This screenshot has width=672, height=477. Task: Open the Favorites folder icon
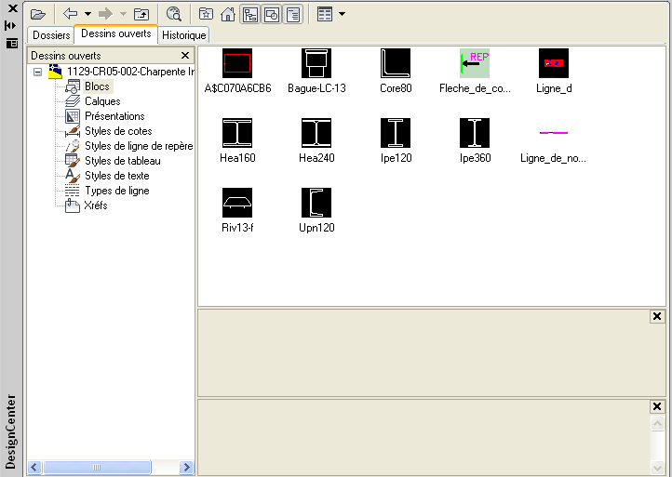click(206, 14)
